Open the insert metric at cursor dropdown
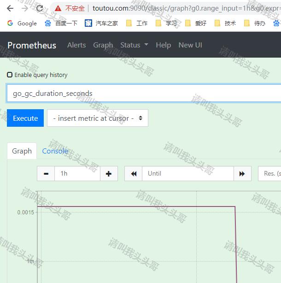The image size is (281, 283). tap(98, 118)
